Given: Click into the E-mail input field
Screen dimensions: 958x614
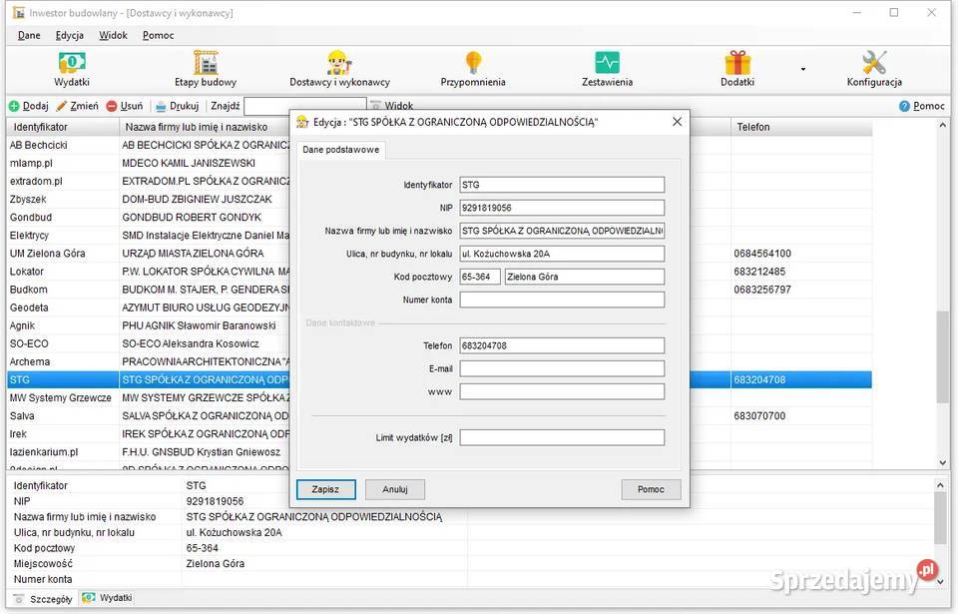Looking at the screenshot, I should 562,368.
